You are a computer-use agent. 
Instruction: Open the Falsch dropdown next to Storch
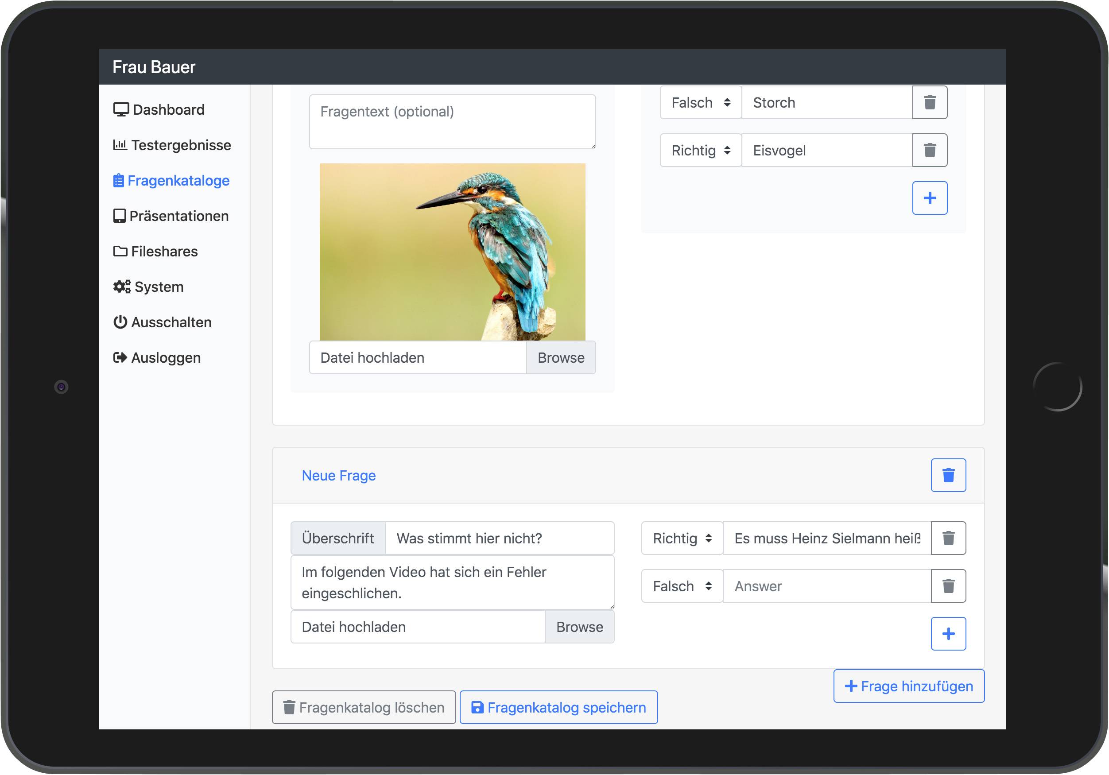click(x=700, y=102)
